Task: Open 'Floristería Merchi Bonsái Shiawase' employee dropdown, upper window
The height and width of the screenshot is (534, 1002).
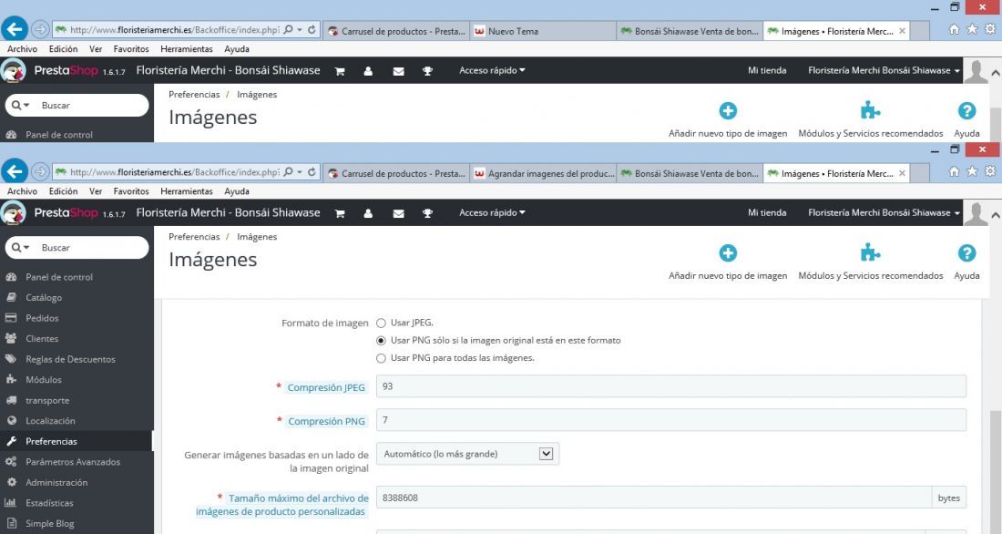Action: coord(884,70)
